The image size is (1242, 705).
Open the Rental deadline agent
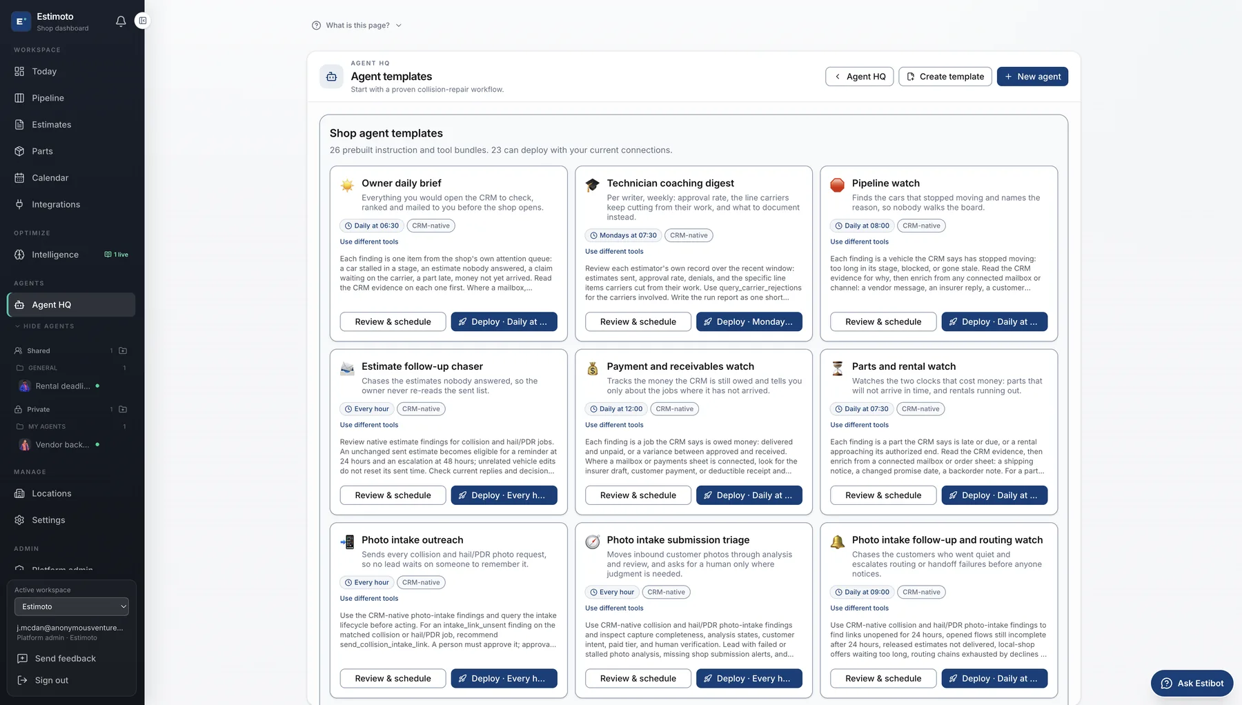62,386
